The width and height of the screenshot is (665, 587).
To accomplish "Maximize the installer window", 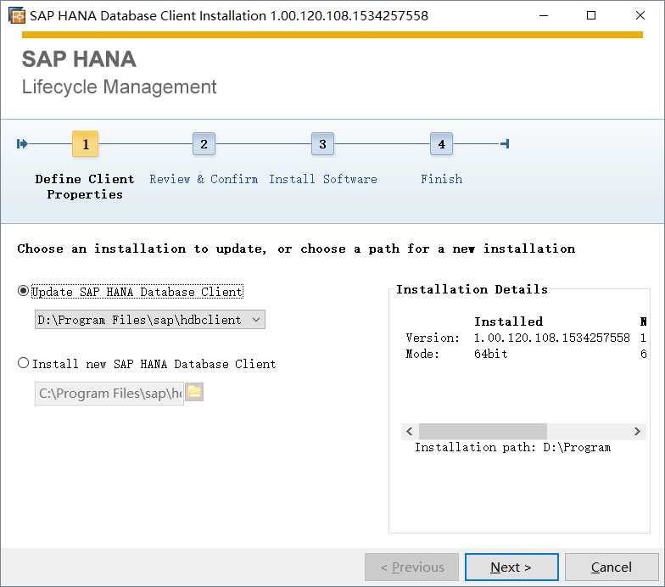I will pyautogui.click(x=590, y=15).
